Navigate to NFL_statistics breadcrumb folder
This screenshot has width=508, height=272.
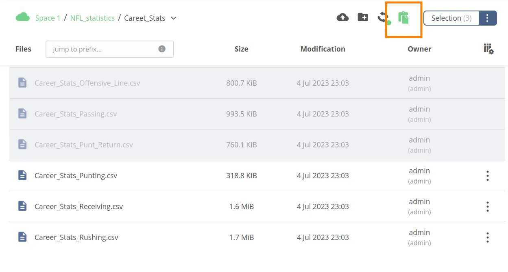tap(92, 18)
